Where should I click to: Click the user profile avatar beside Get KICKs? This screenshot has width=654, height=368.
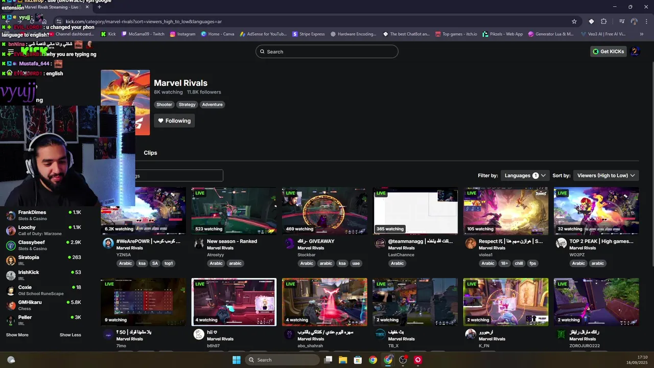(x=635, y=51)
